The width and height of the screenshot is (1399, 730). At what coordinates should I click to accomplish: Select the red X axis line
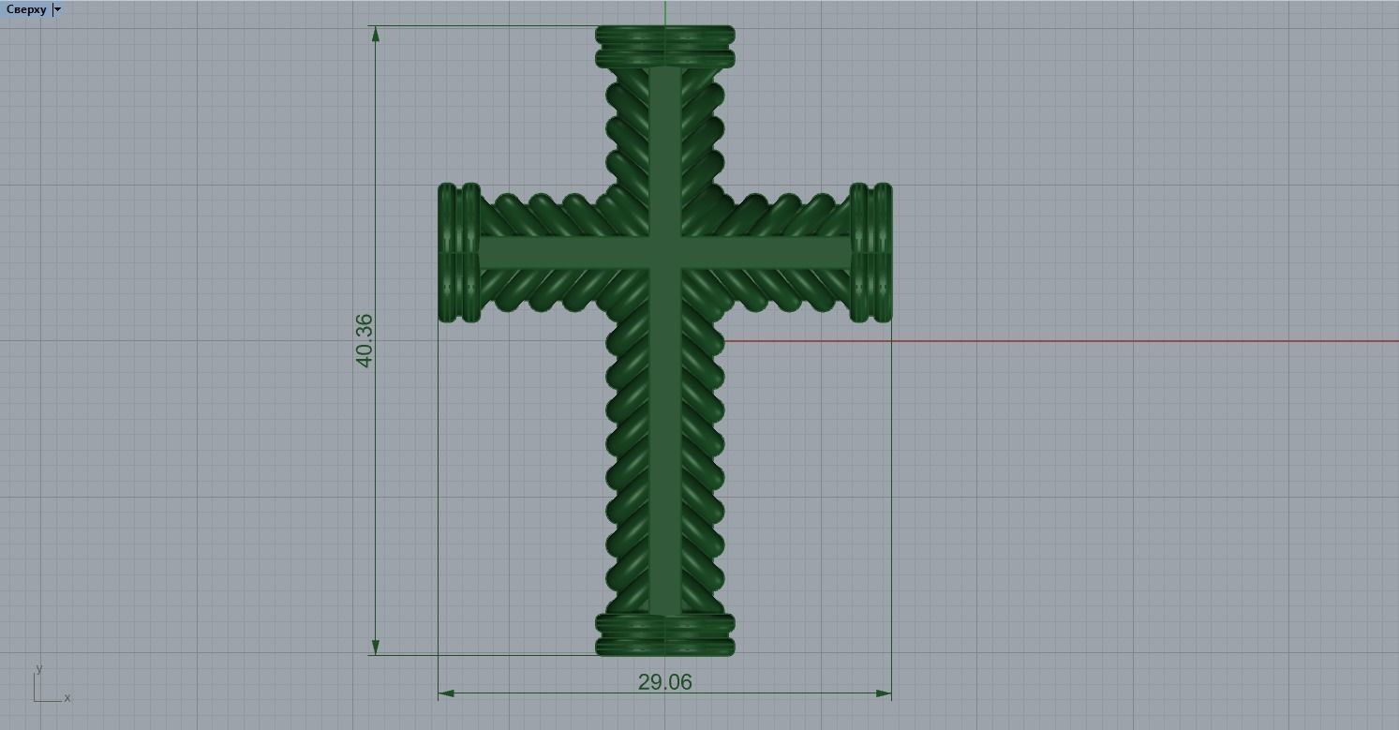pyautogui.click(x=1062, y=341)
